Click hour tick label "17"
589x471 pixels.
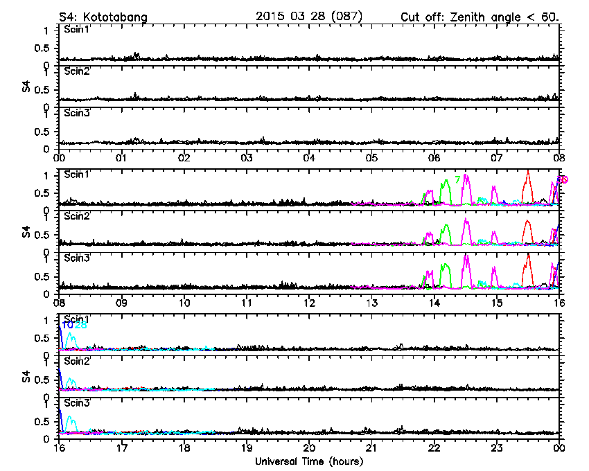pyautogui.click(x=121, y=447)
